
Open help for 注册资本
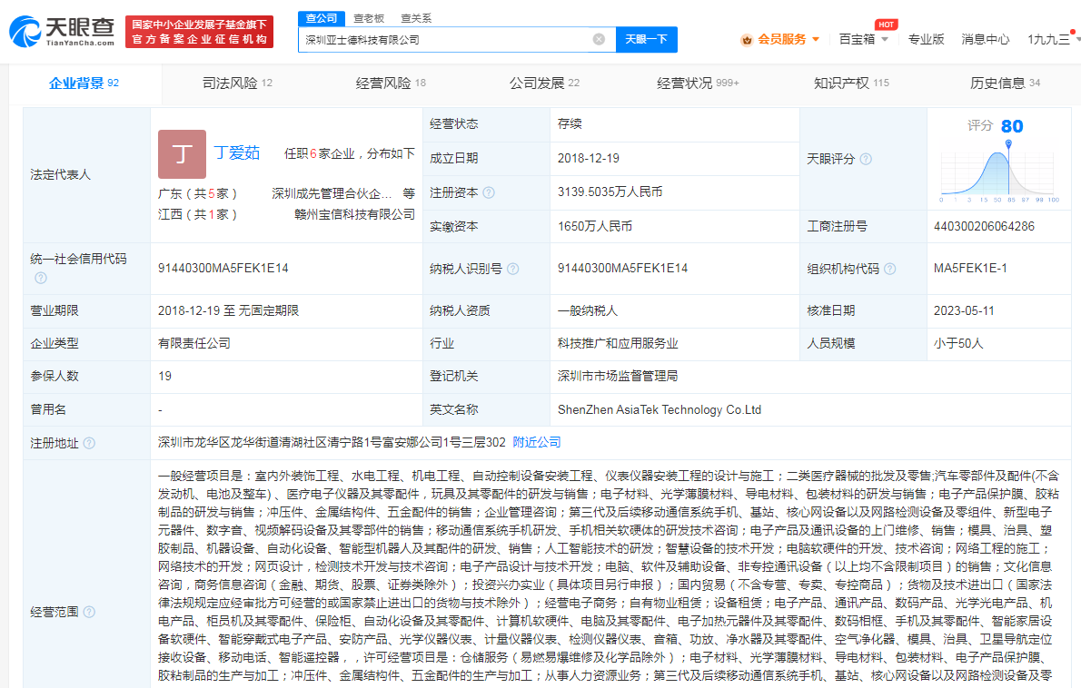click(x=489, y=192)
